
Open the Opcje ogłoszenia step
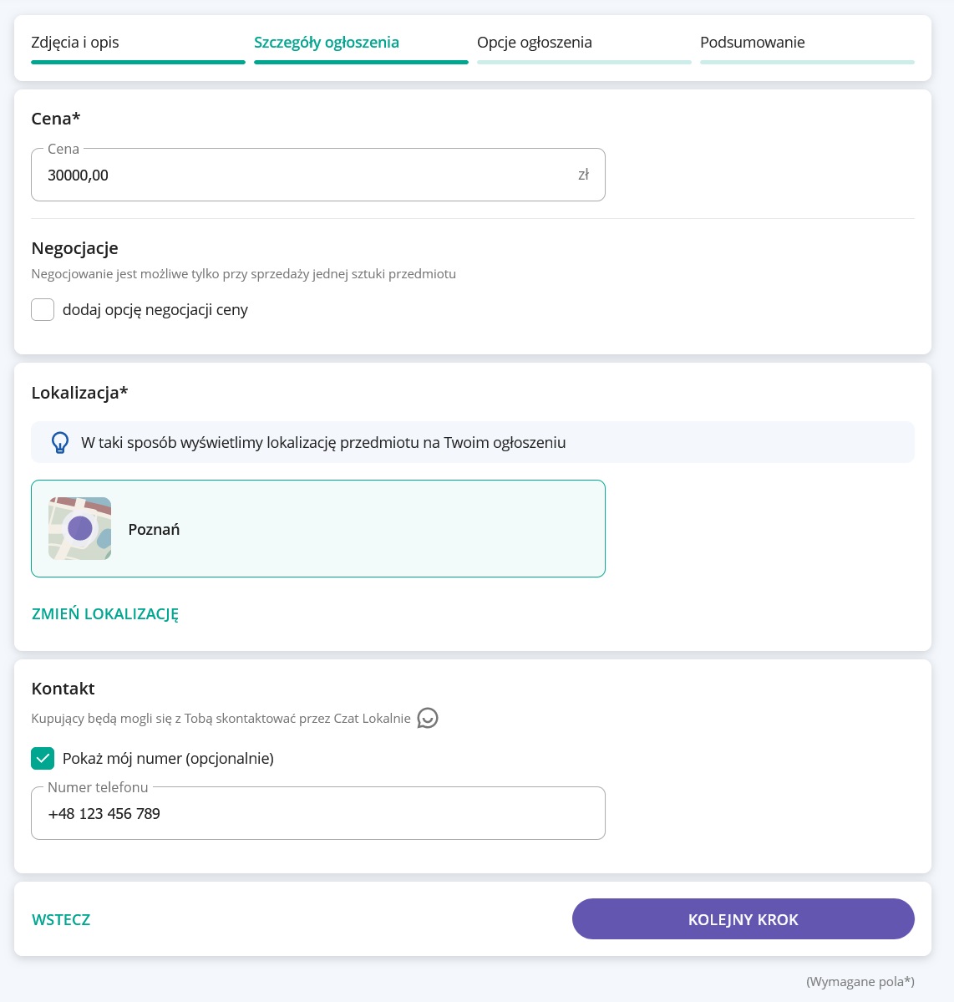pos(535,43)
